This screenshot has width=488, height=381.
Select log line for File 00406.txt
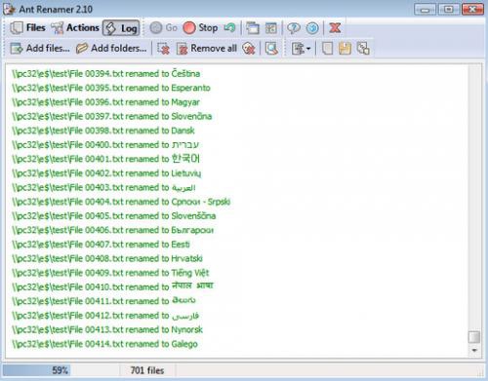click(113, 230)
